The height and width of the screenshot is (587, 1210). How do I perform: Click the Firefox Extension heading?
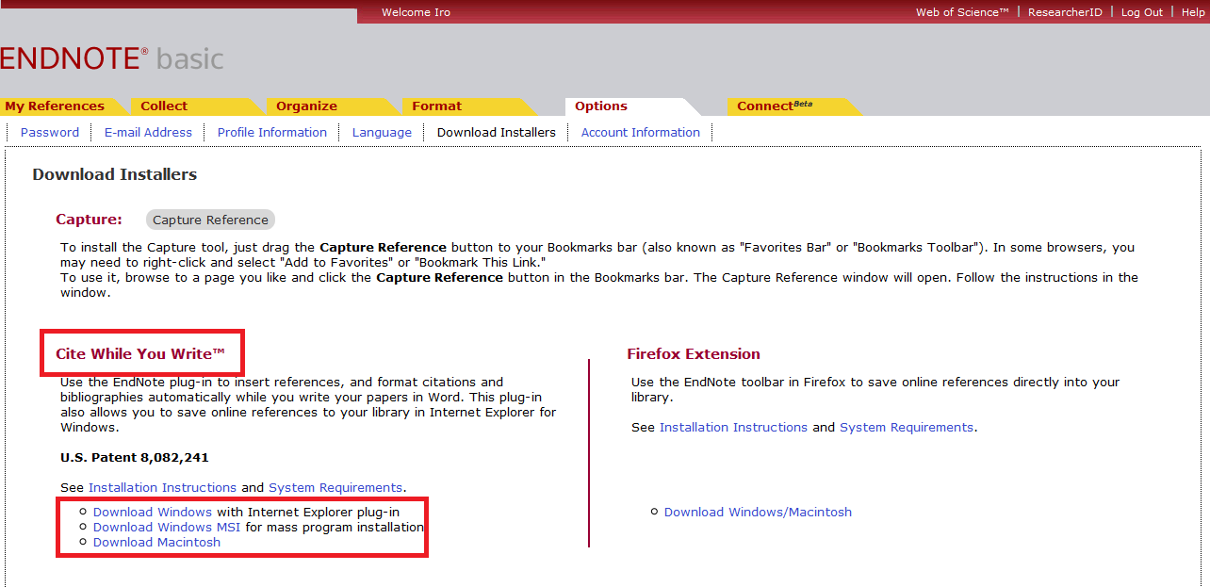coord(694,354)
